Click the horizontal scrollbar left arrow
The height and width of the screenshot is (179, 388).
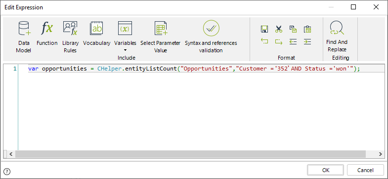click(x=10, y=154)
